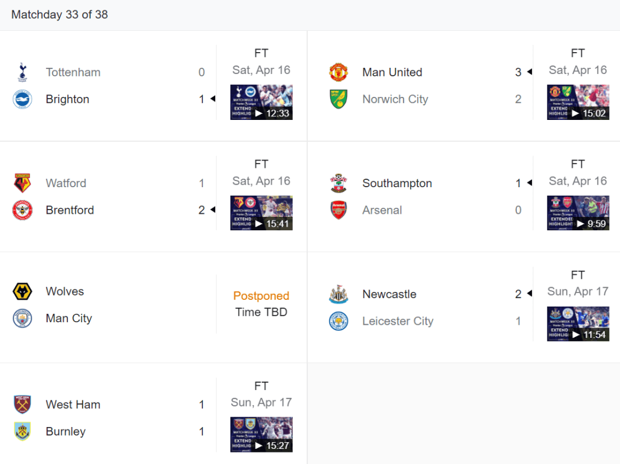Click the Southampton club crest
Screen dimensions: 620x464
tap(339, 183)
